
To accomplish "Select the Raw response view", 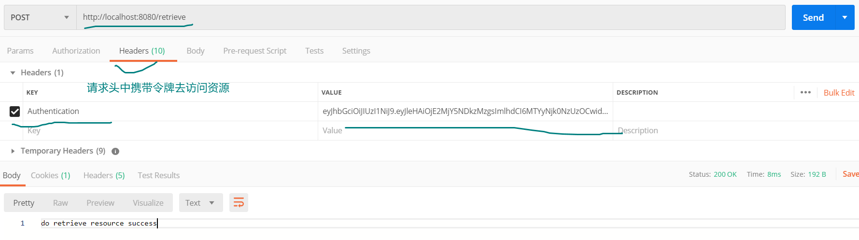I will 60,203.
